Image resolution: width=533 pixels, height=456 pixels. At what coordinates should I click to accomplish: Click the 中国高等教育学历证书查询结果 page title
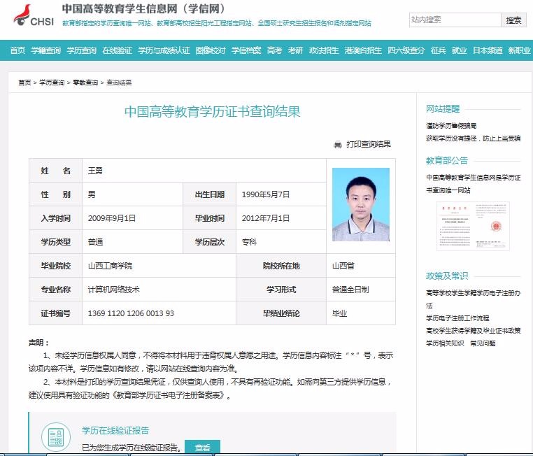tap(213, 112)
